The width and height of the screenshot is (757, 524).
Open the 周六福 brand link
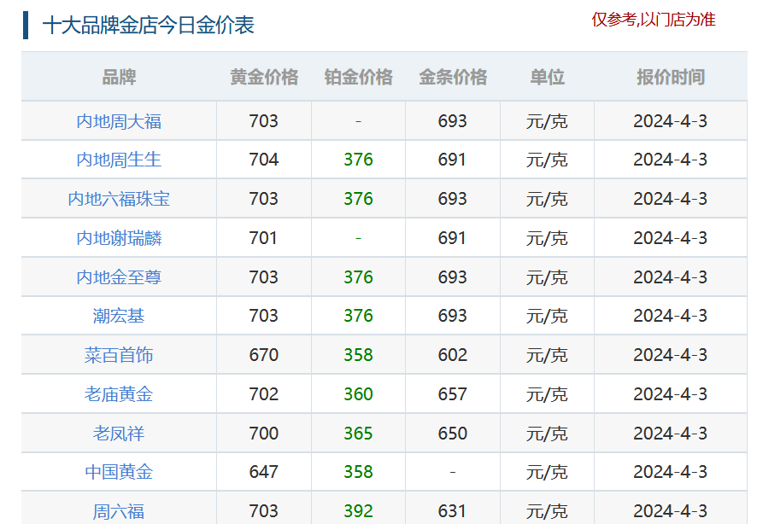pos(119,511)
